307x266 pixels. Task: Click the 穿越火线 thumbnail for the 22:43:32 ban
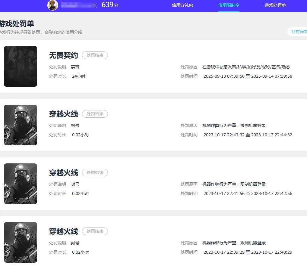21,125
